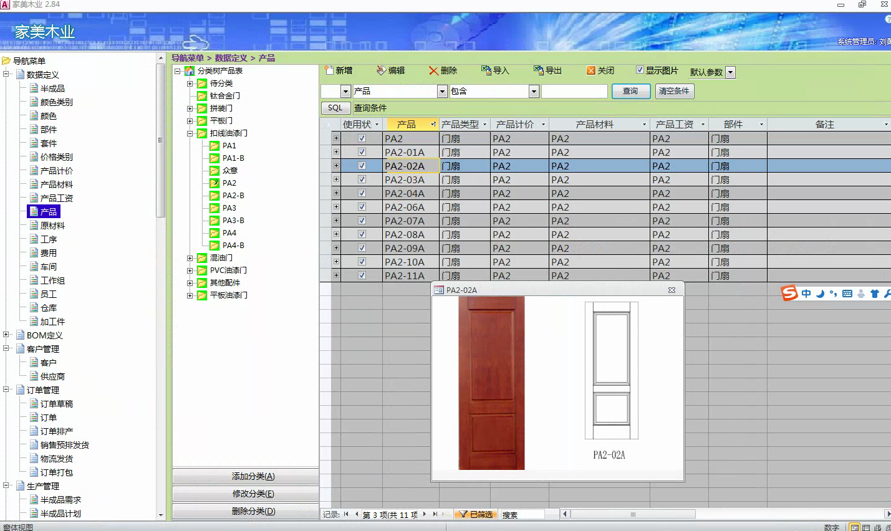Toggle 使用状 checkbox for row PA2-03A
Image resolution: width=891 pixels, height=531 pixels.
click(x=362, y=179)
